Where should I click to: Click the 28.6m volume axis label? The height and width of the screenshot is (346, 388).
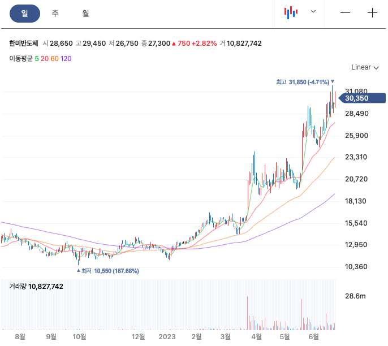[x=355, y=296]
